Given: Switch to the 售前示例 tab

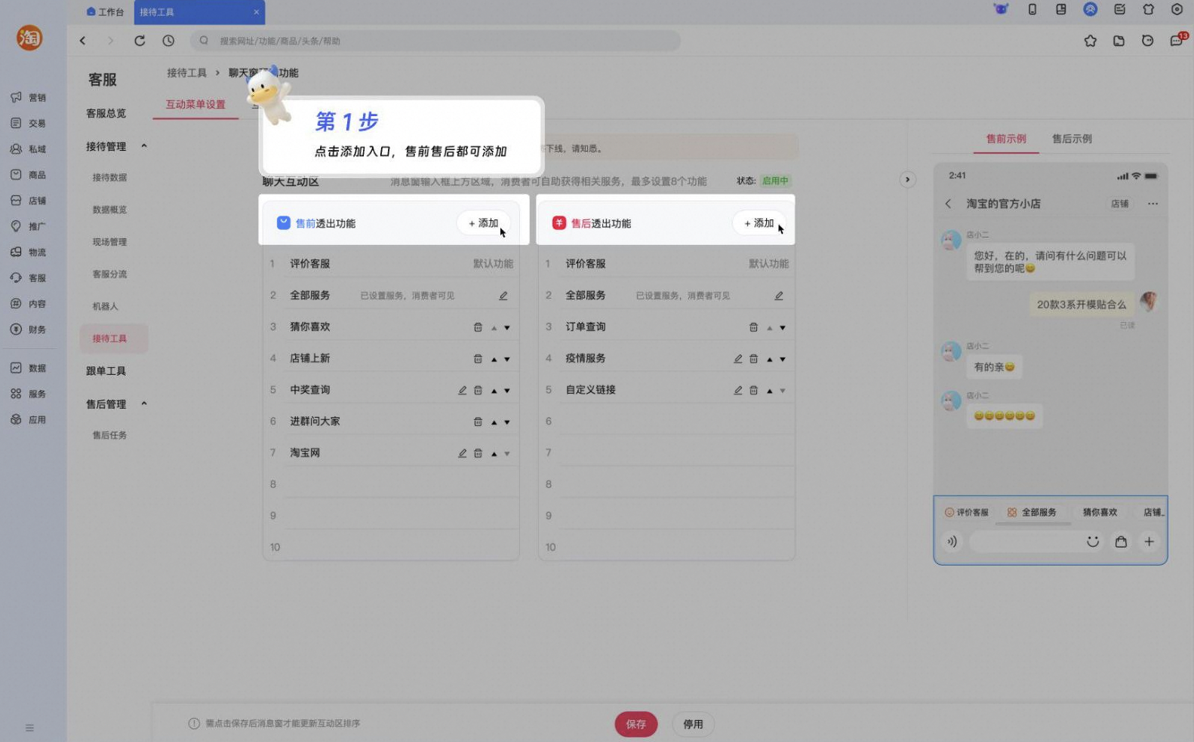Looking at the screenshot, I should (1006, 139).
